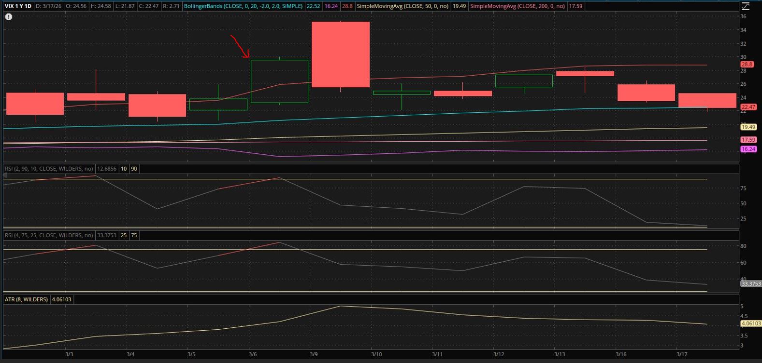Image resolution: width=762 pixels, height=363 pixels.
Task: Select the RSI (2, 90, 10) study label
Action: pos(49,169)
